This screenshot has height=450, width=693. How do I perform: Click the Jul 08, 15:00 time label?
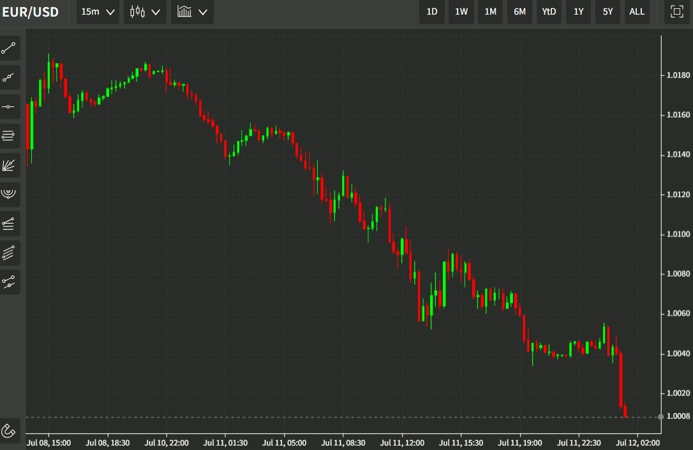48,442
